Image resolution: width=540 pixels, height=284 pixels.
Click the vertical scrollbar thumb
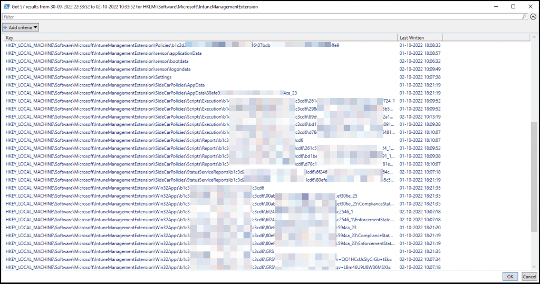pos(534,177)
